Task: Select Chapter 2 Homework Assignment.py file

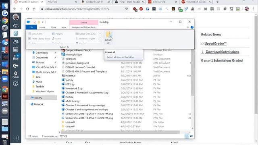Action: [85, 105]
